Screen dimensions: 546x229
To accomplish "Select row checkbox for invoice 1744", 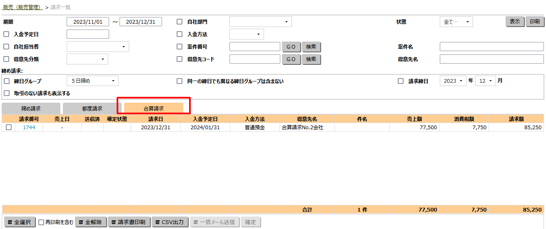I will pos(9,128).
